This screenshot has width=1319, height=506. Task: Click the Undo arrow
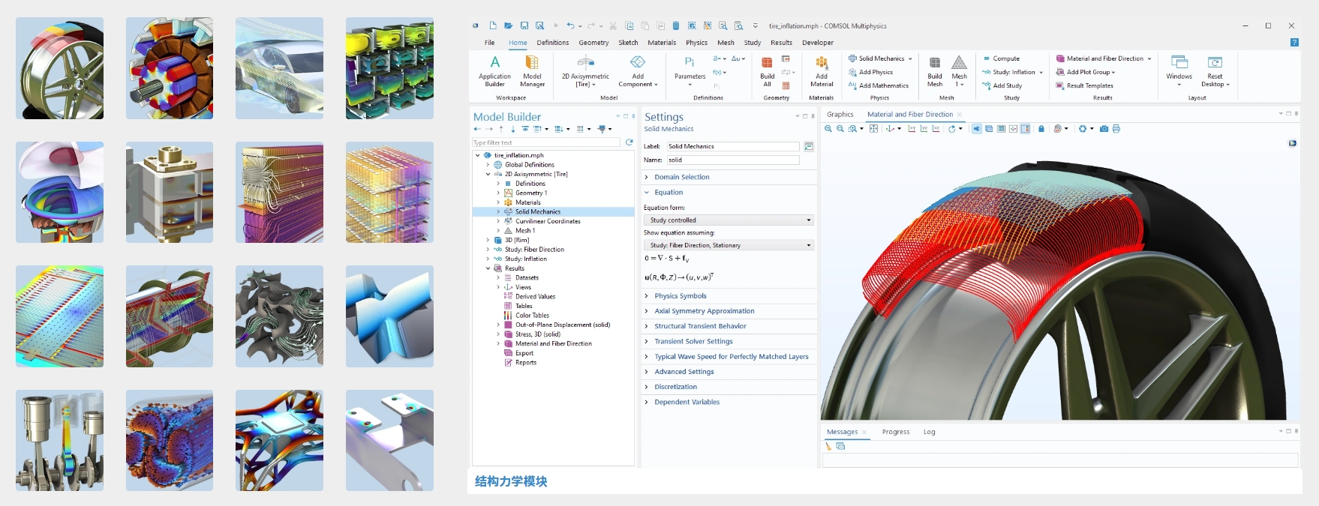(x=570, y=25)
